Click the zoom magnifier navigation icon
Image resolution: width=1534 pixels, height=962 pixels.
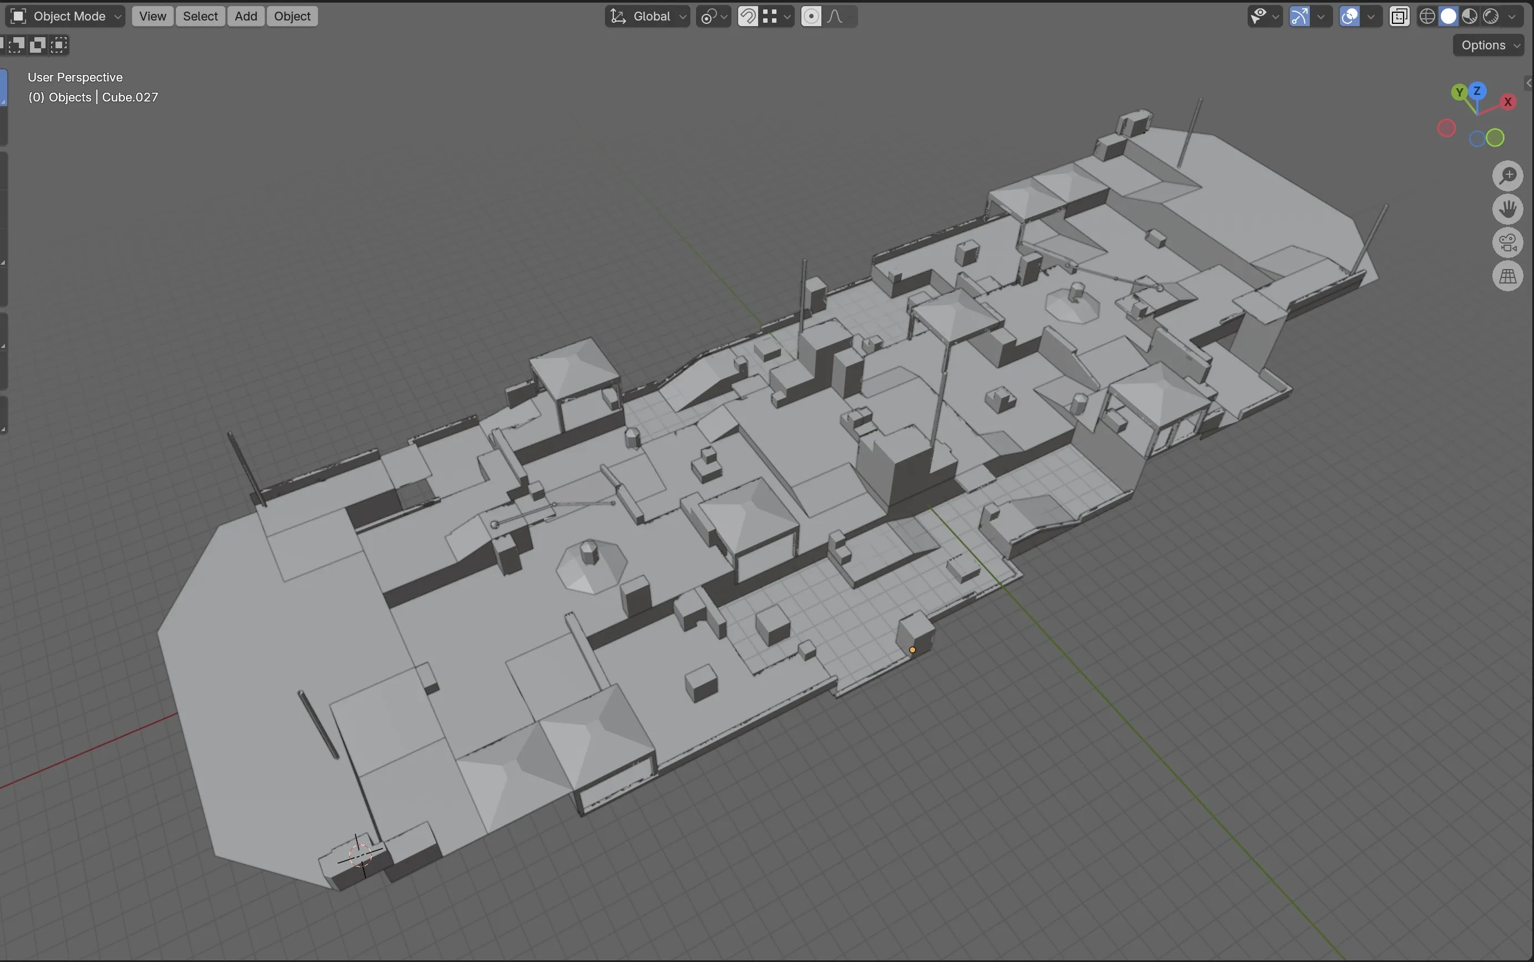[1508, 176]
